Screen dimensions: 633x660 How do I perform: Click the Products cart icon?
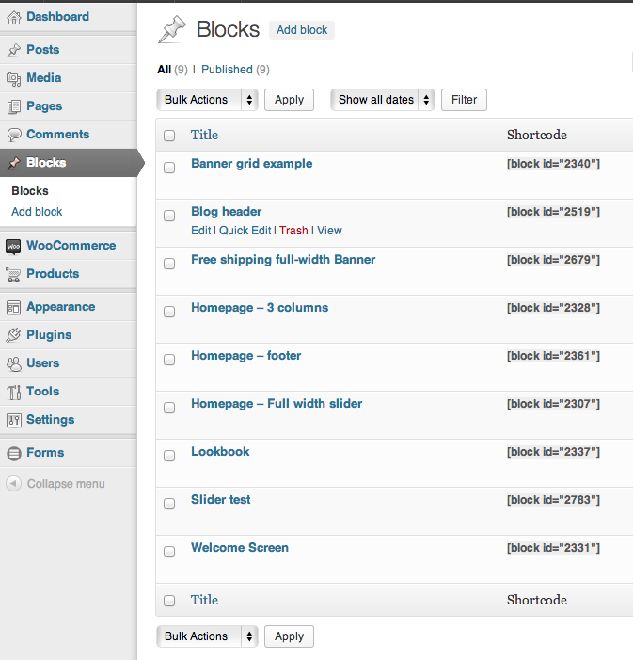[13, 274]
